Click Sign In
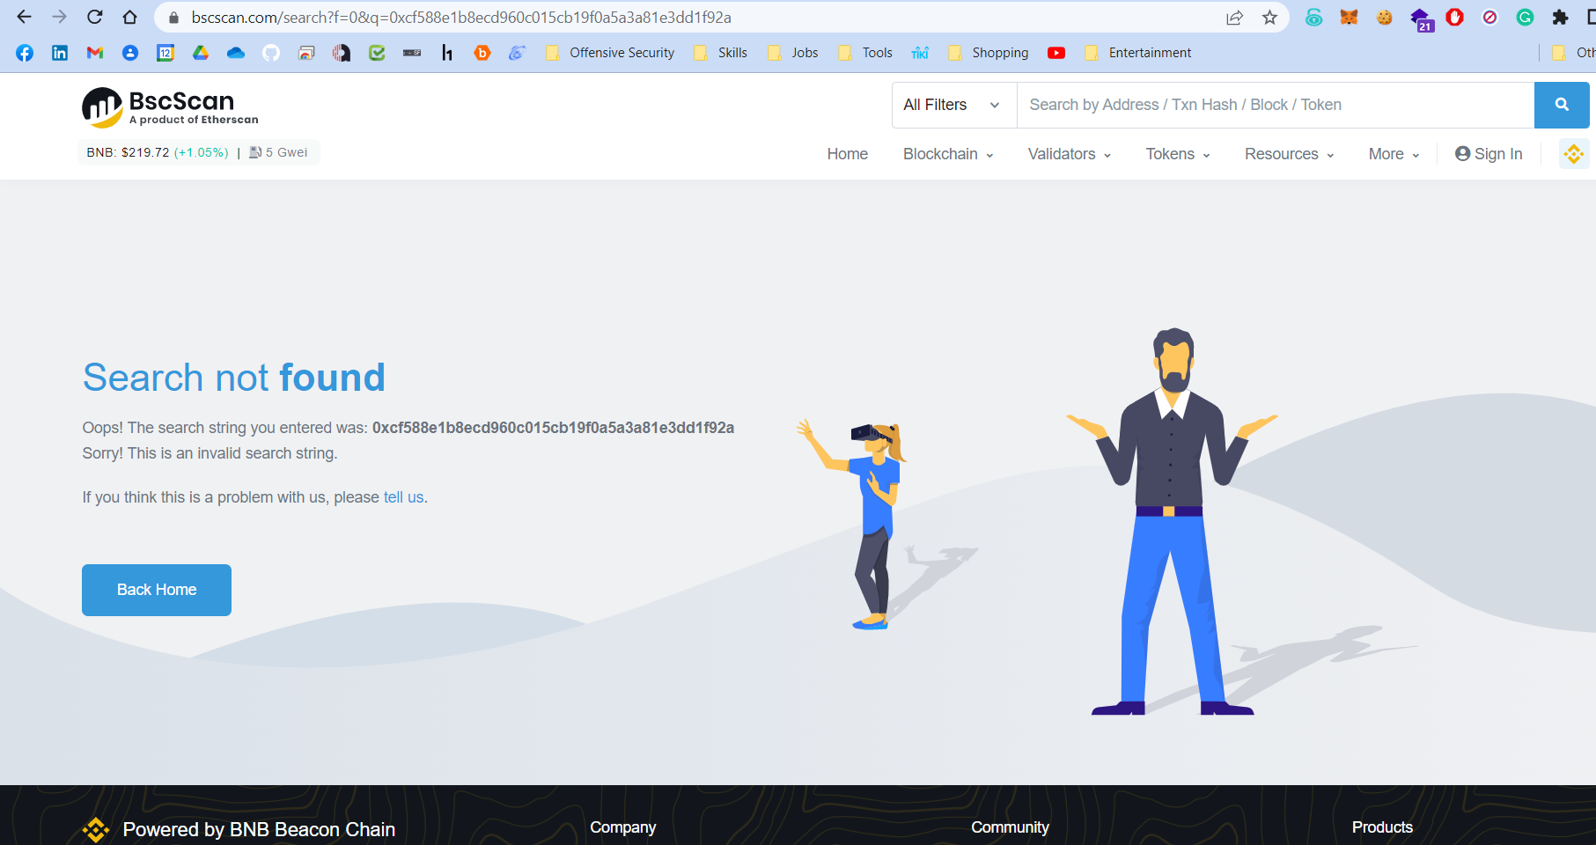The image size is (1596, 845). click(x=1489, y=154)
